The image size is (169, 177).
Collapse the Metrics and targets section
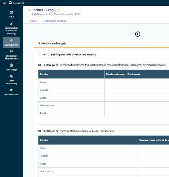coord(52,43)
